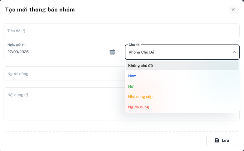The height and width of the screenshot is (151, 244).
Task: Click the Tạo mới thông báo nhóm heading
Action: click(40, 10)
